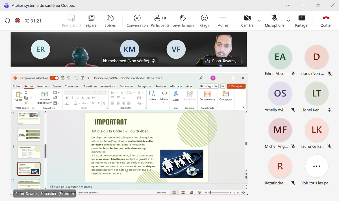Viewport: 339px width, 201px height.
Task: Raise hand with Lever la main
Action: (x=183, y=21)
